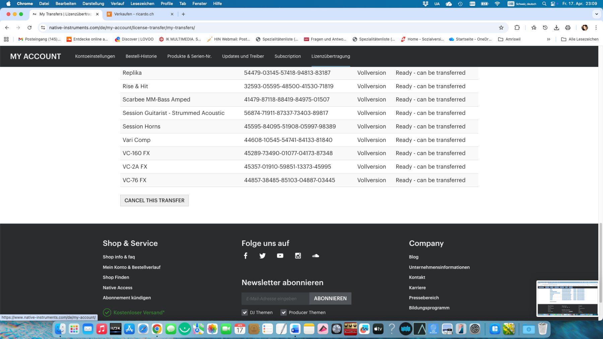Open the Chrome profile avatar
Viewport: 603px width, 339px height.
tap(585, 28)
